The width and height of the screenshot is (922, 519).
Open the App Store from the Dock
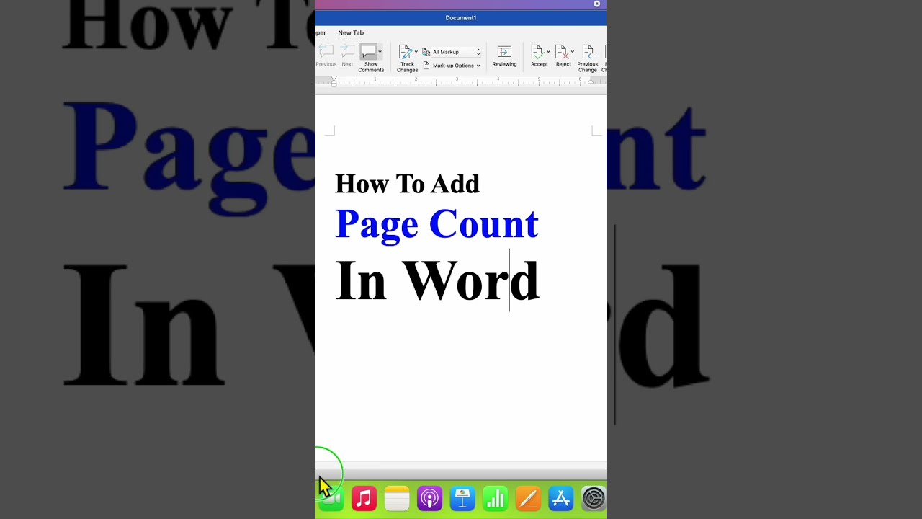560,498
